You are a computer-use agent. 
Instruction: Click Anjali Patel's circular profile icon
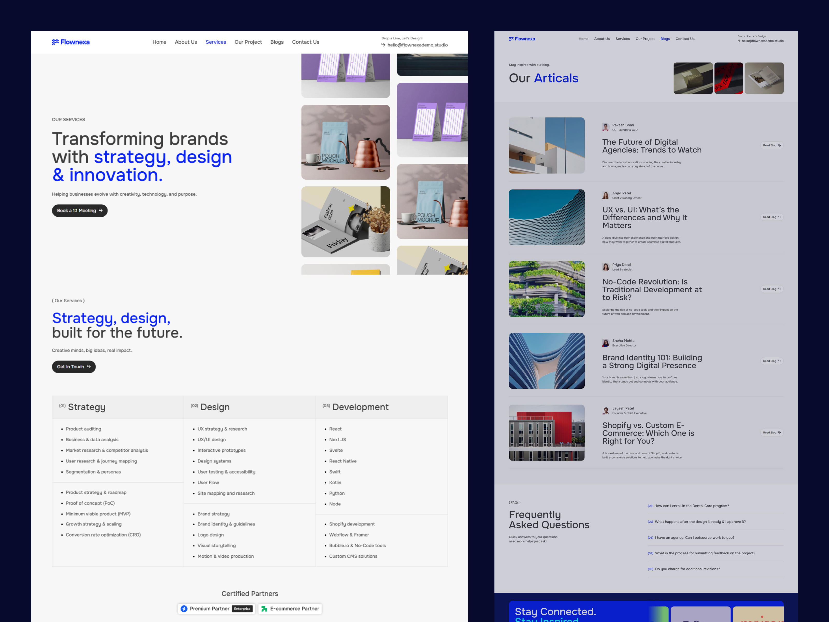click(606, 195)
